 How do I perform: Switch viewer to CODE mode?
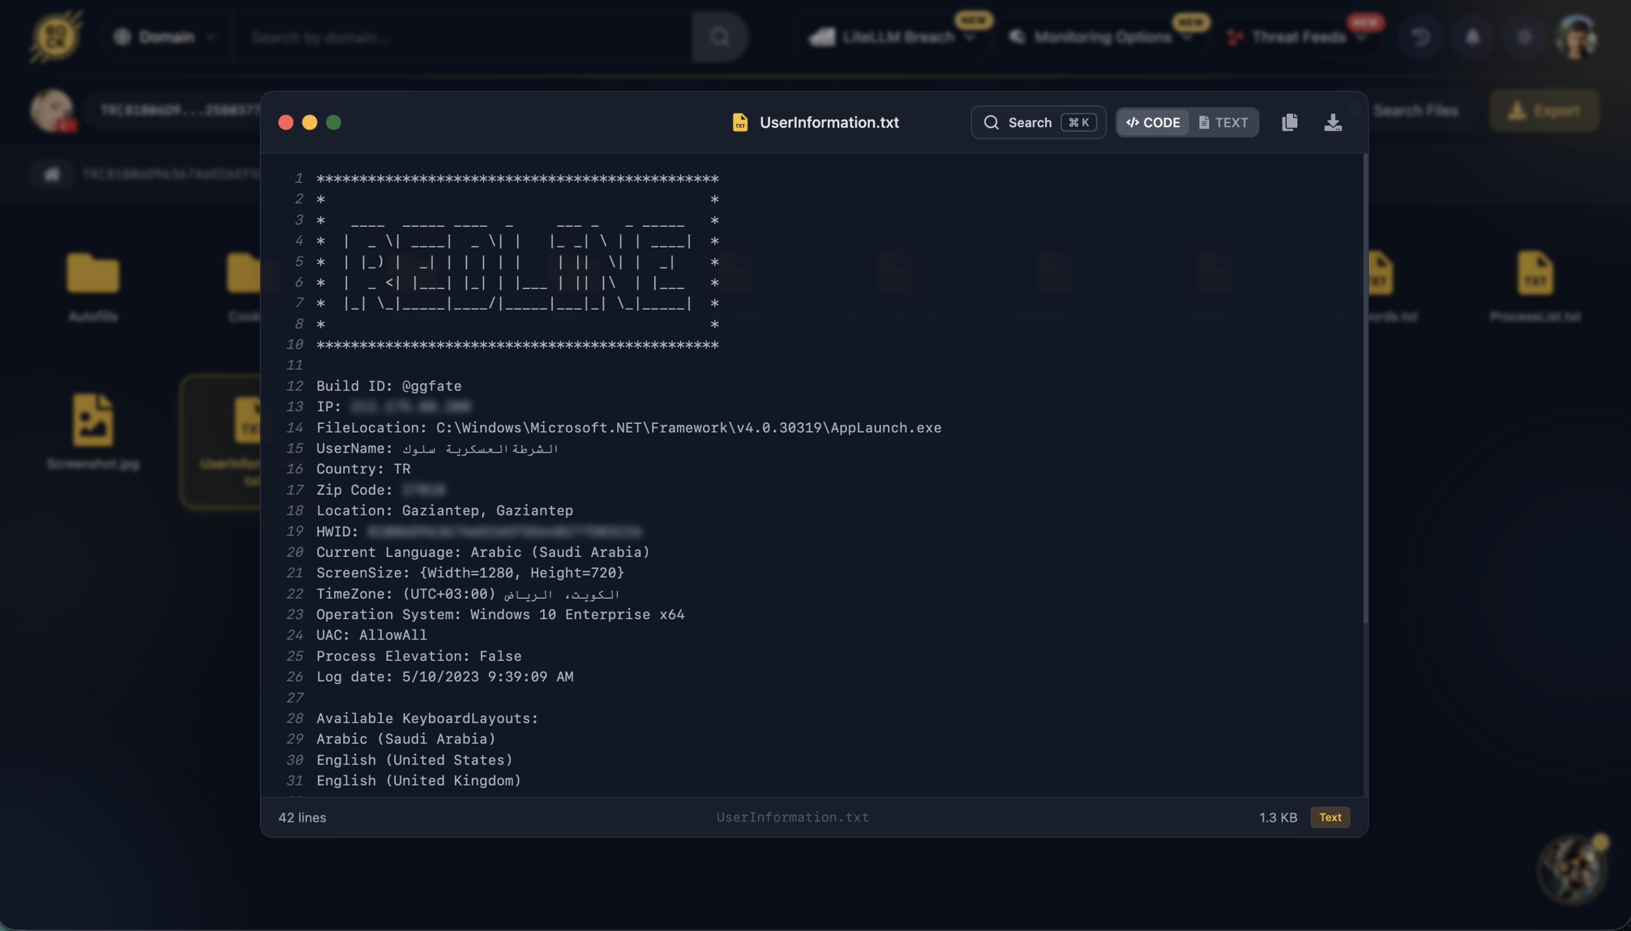1153,122
